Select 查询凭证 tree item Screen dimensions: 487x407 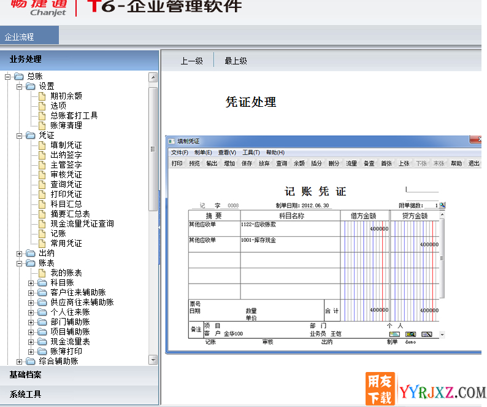point(66,184)
